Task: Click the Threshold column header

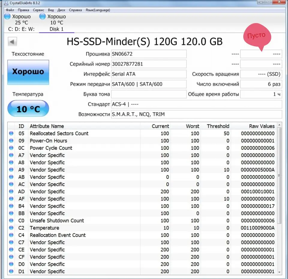Action: (x=216, y=126)
